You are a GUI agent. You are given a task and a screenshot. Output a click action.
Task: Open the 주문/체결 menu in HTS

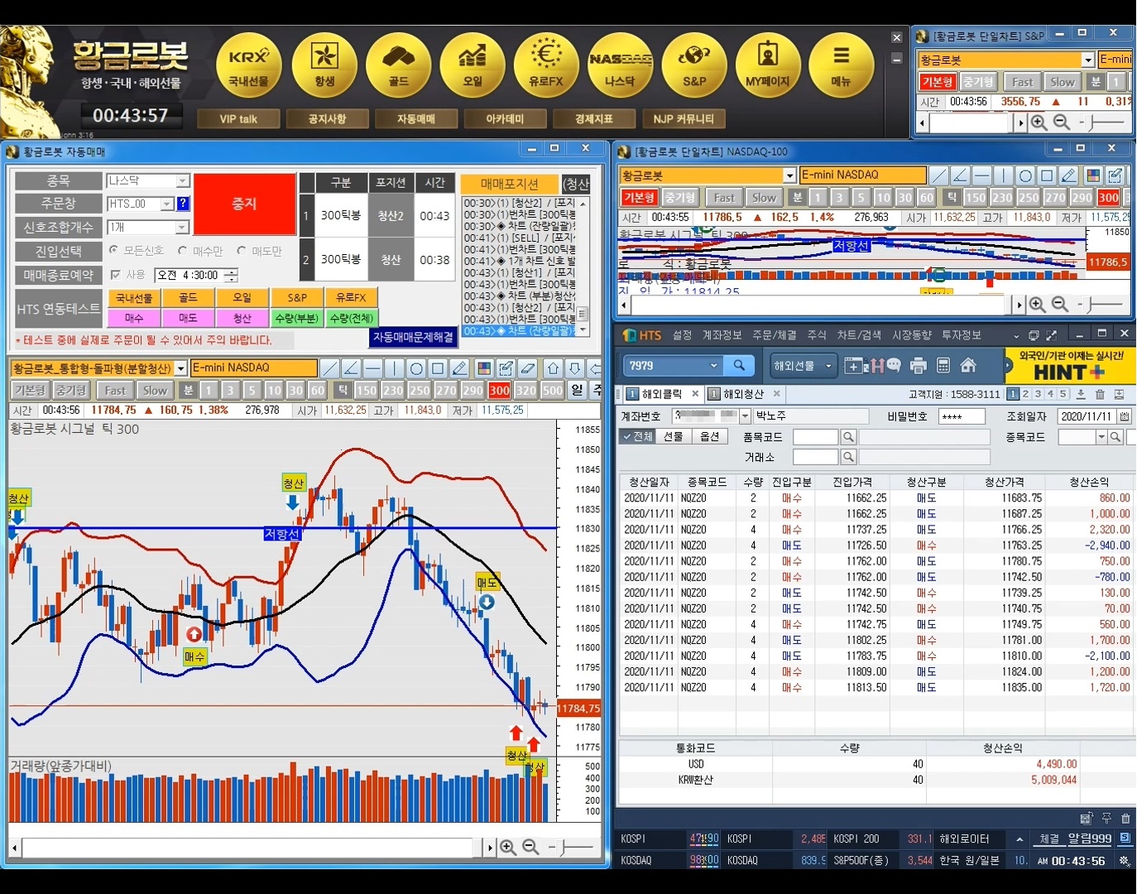coord(774,335)
